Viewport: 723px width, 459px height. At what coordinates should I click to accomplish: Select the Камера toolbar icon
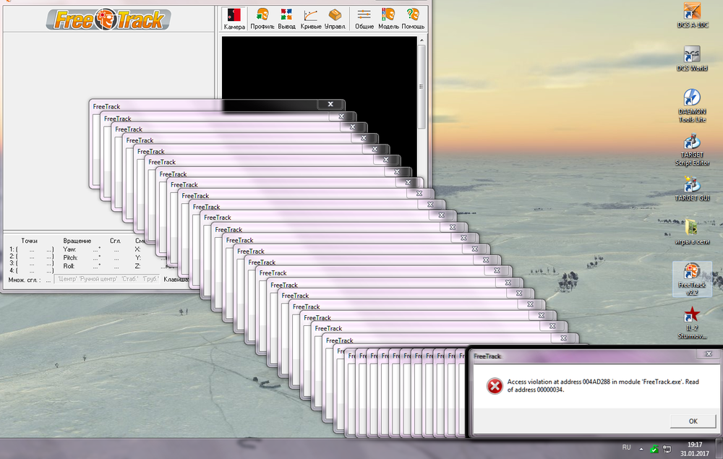tap(233, 16)
